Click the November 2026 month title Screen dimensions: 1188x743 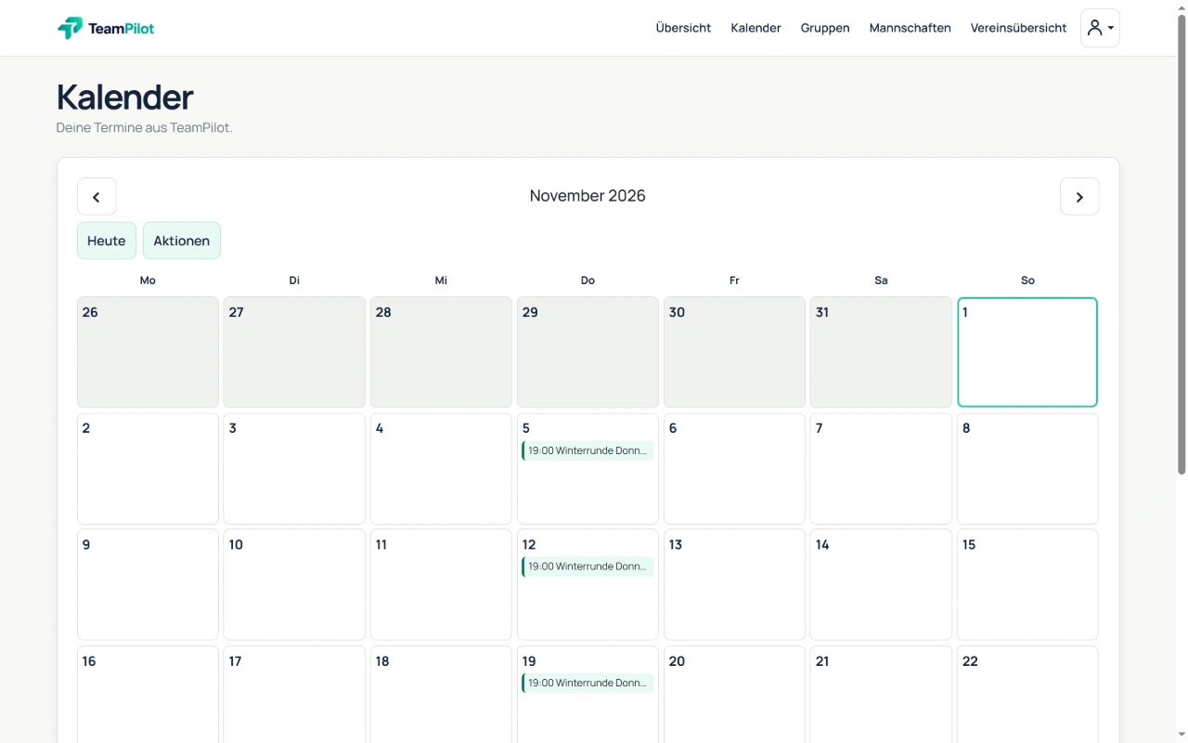pos(588,196)
